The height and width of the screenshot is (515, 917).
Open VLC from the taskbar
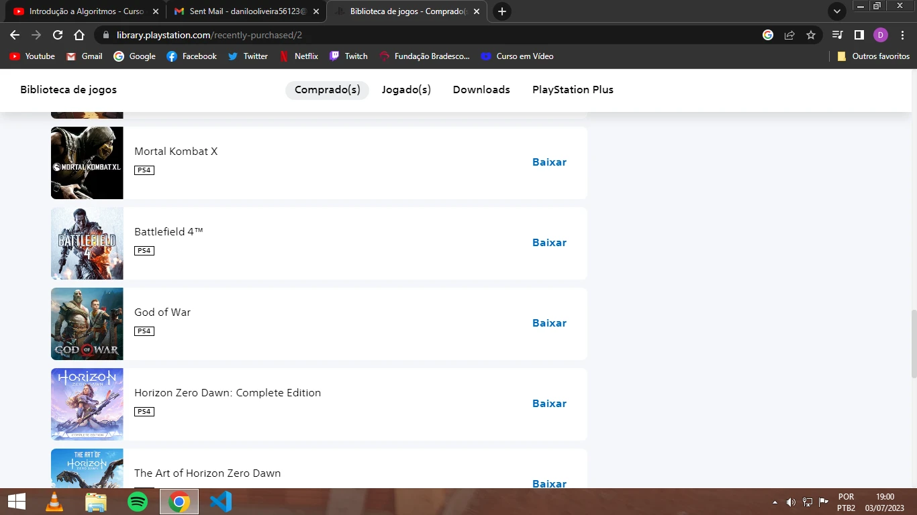pyautogui.click(x=54, y=502)
